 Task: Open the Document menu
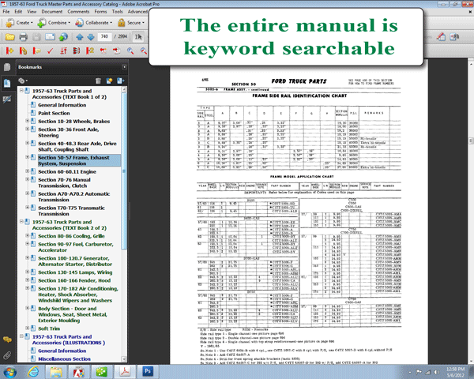52,12
